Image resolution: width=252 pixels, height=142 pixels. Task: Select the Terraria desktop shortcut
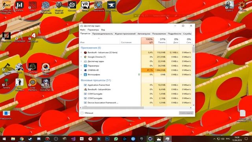coord(6,84)
